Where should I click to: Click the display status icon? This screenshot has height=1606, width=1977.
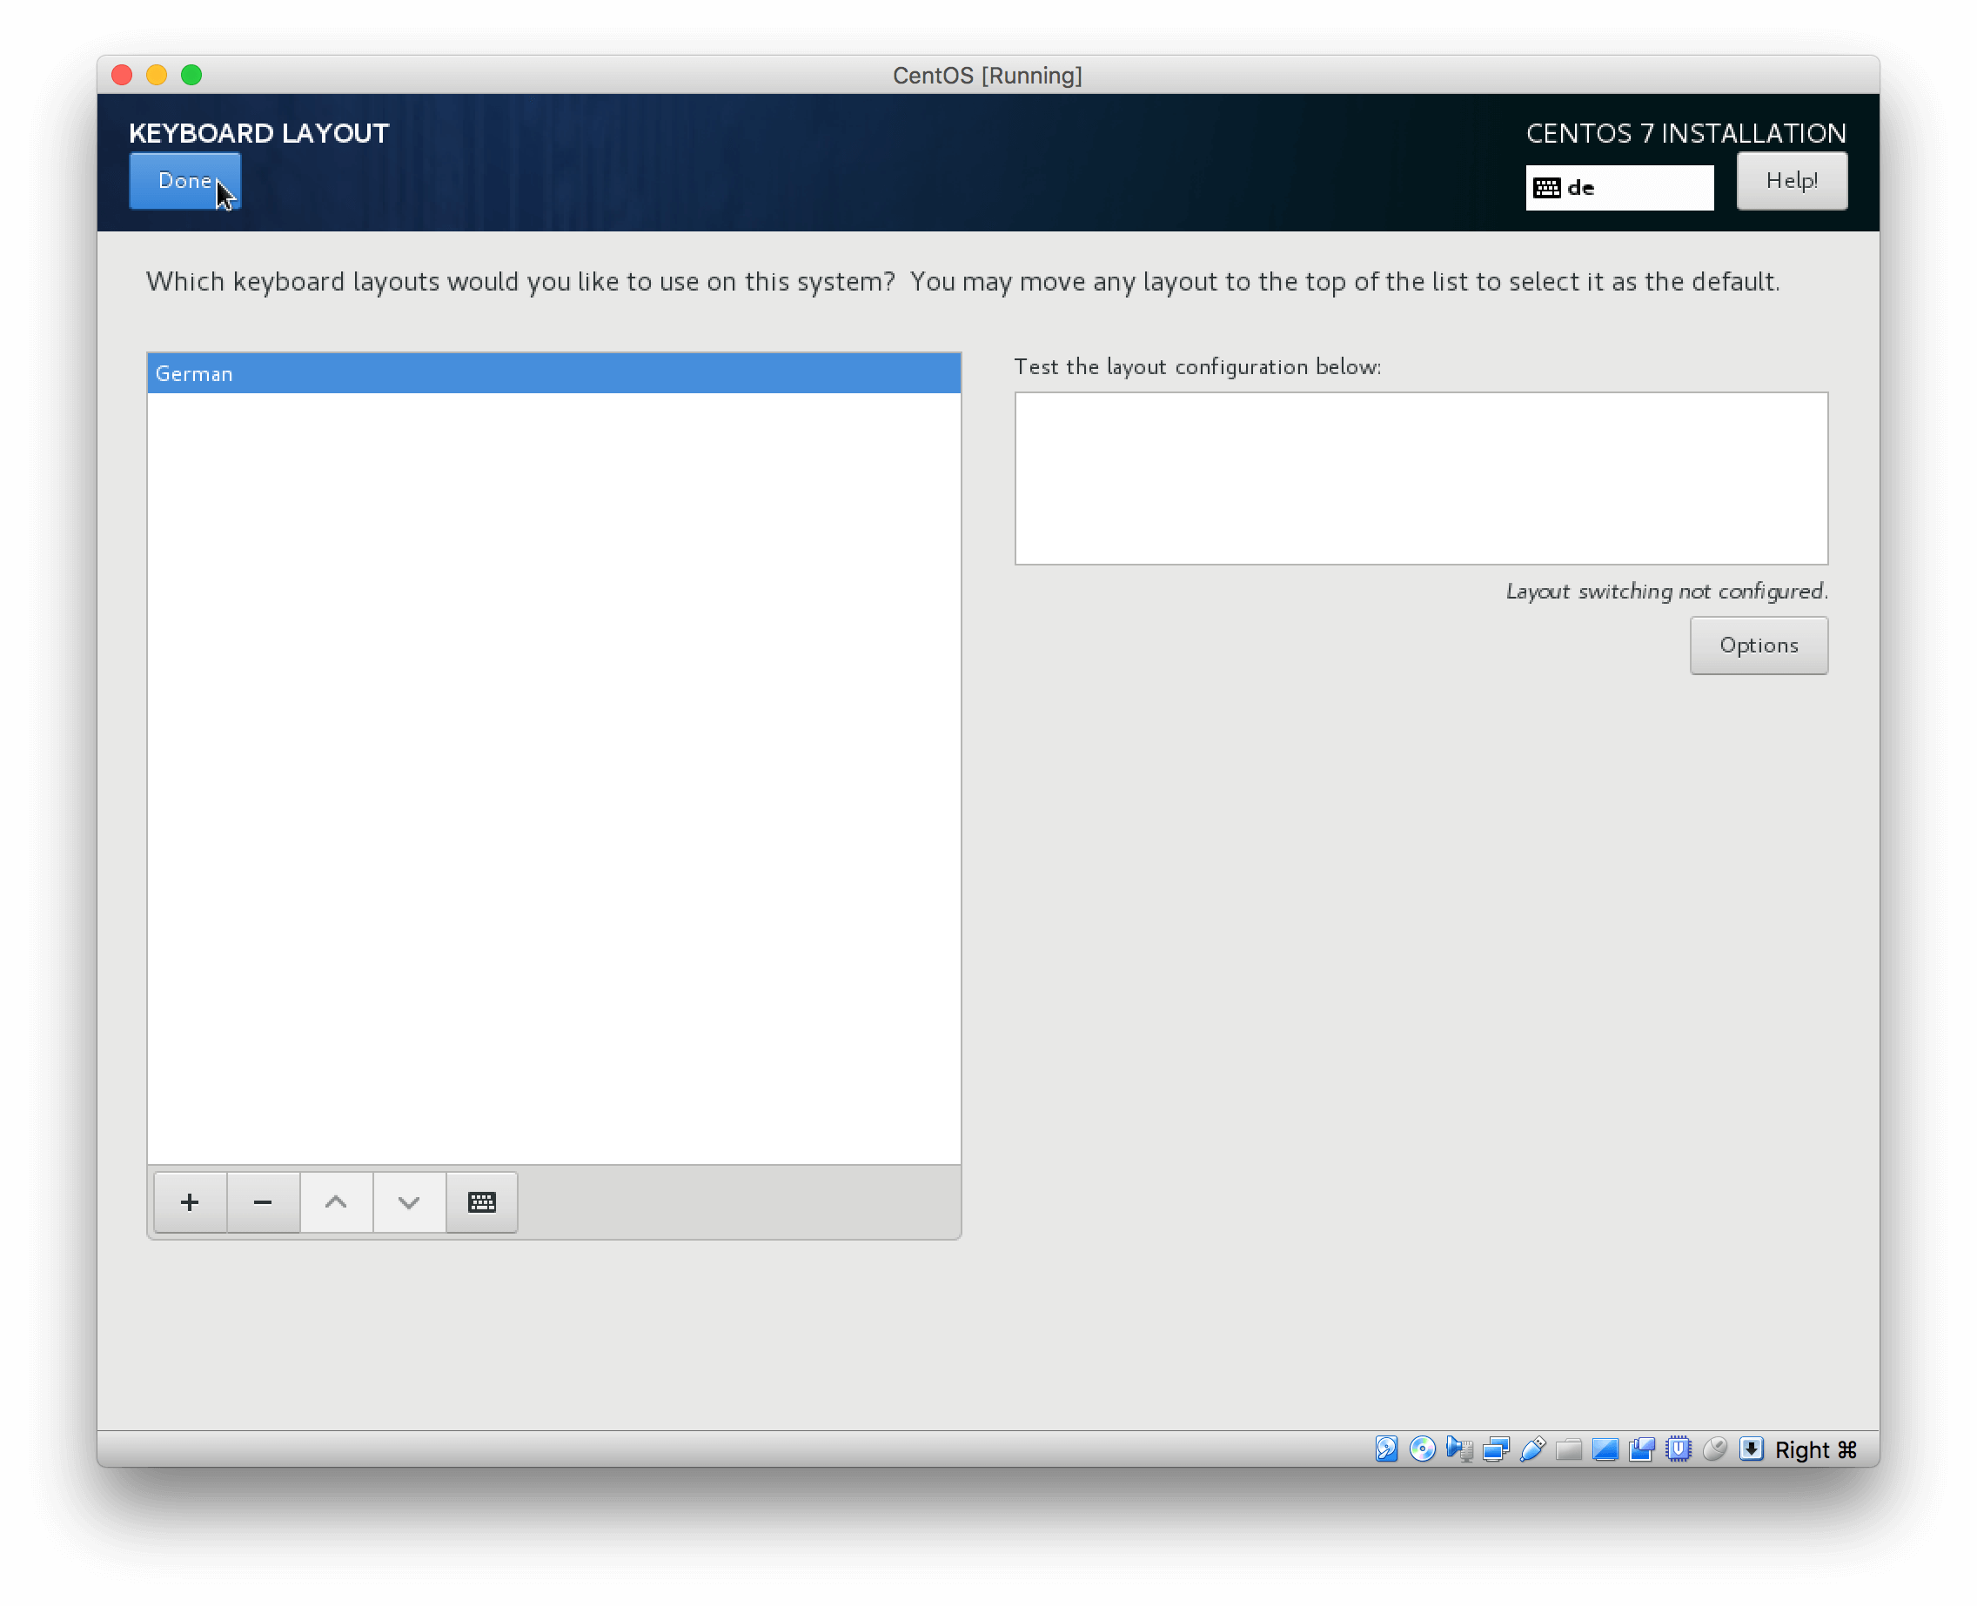click(x=1605, y=1449)
